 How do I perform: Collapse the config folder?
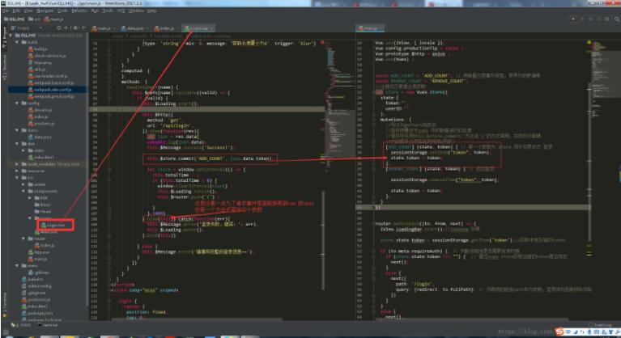coord(17,104)
